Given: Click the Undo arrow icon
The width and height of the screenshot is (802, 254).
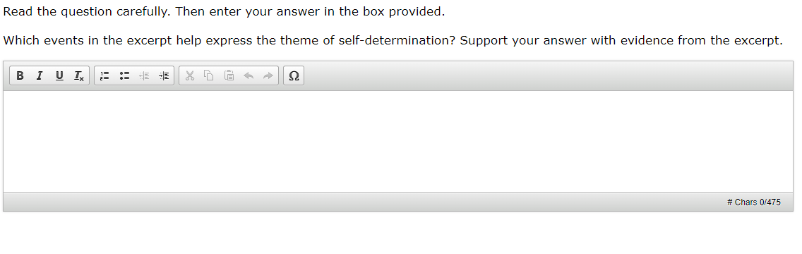Looking at the screenshot, I should pos(249,75).
